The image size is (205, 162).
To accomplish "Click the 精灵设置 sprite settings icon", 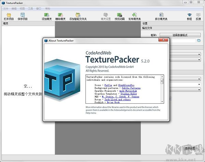I will (106, 15).
